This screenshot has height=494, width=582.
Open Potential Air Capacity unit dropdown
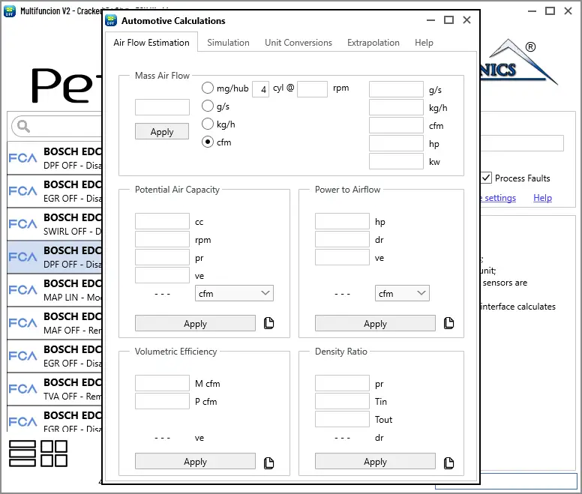click(x=234, y=294)
